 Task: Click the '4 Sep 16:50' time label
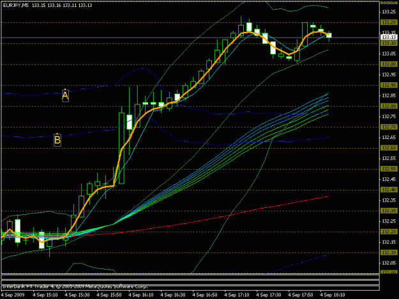[205, 295]
